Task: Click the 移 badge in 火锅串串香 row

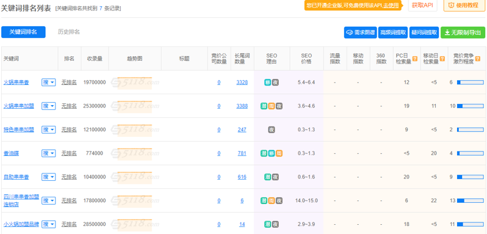Action: click(x=268, y=82)
